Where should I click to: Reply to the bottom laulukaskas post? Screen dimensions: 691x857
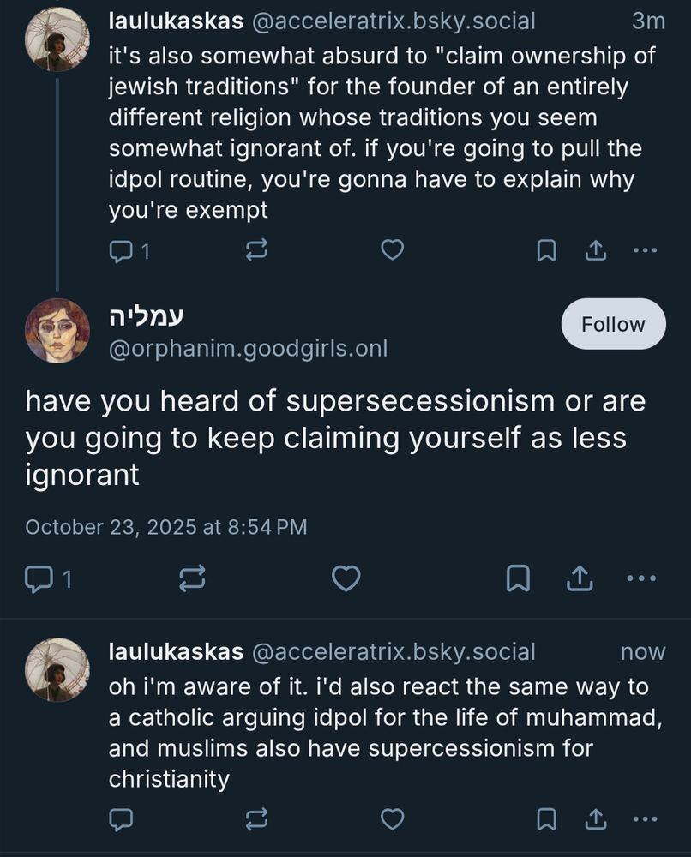tap(121, 820)
